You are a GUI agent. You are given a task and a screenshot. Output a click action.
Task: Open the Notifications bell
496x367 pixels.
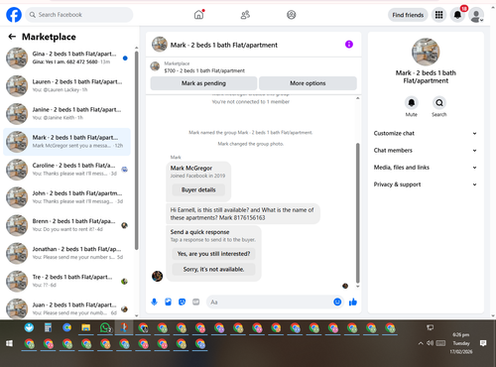click(x=457, y=15)
